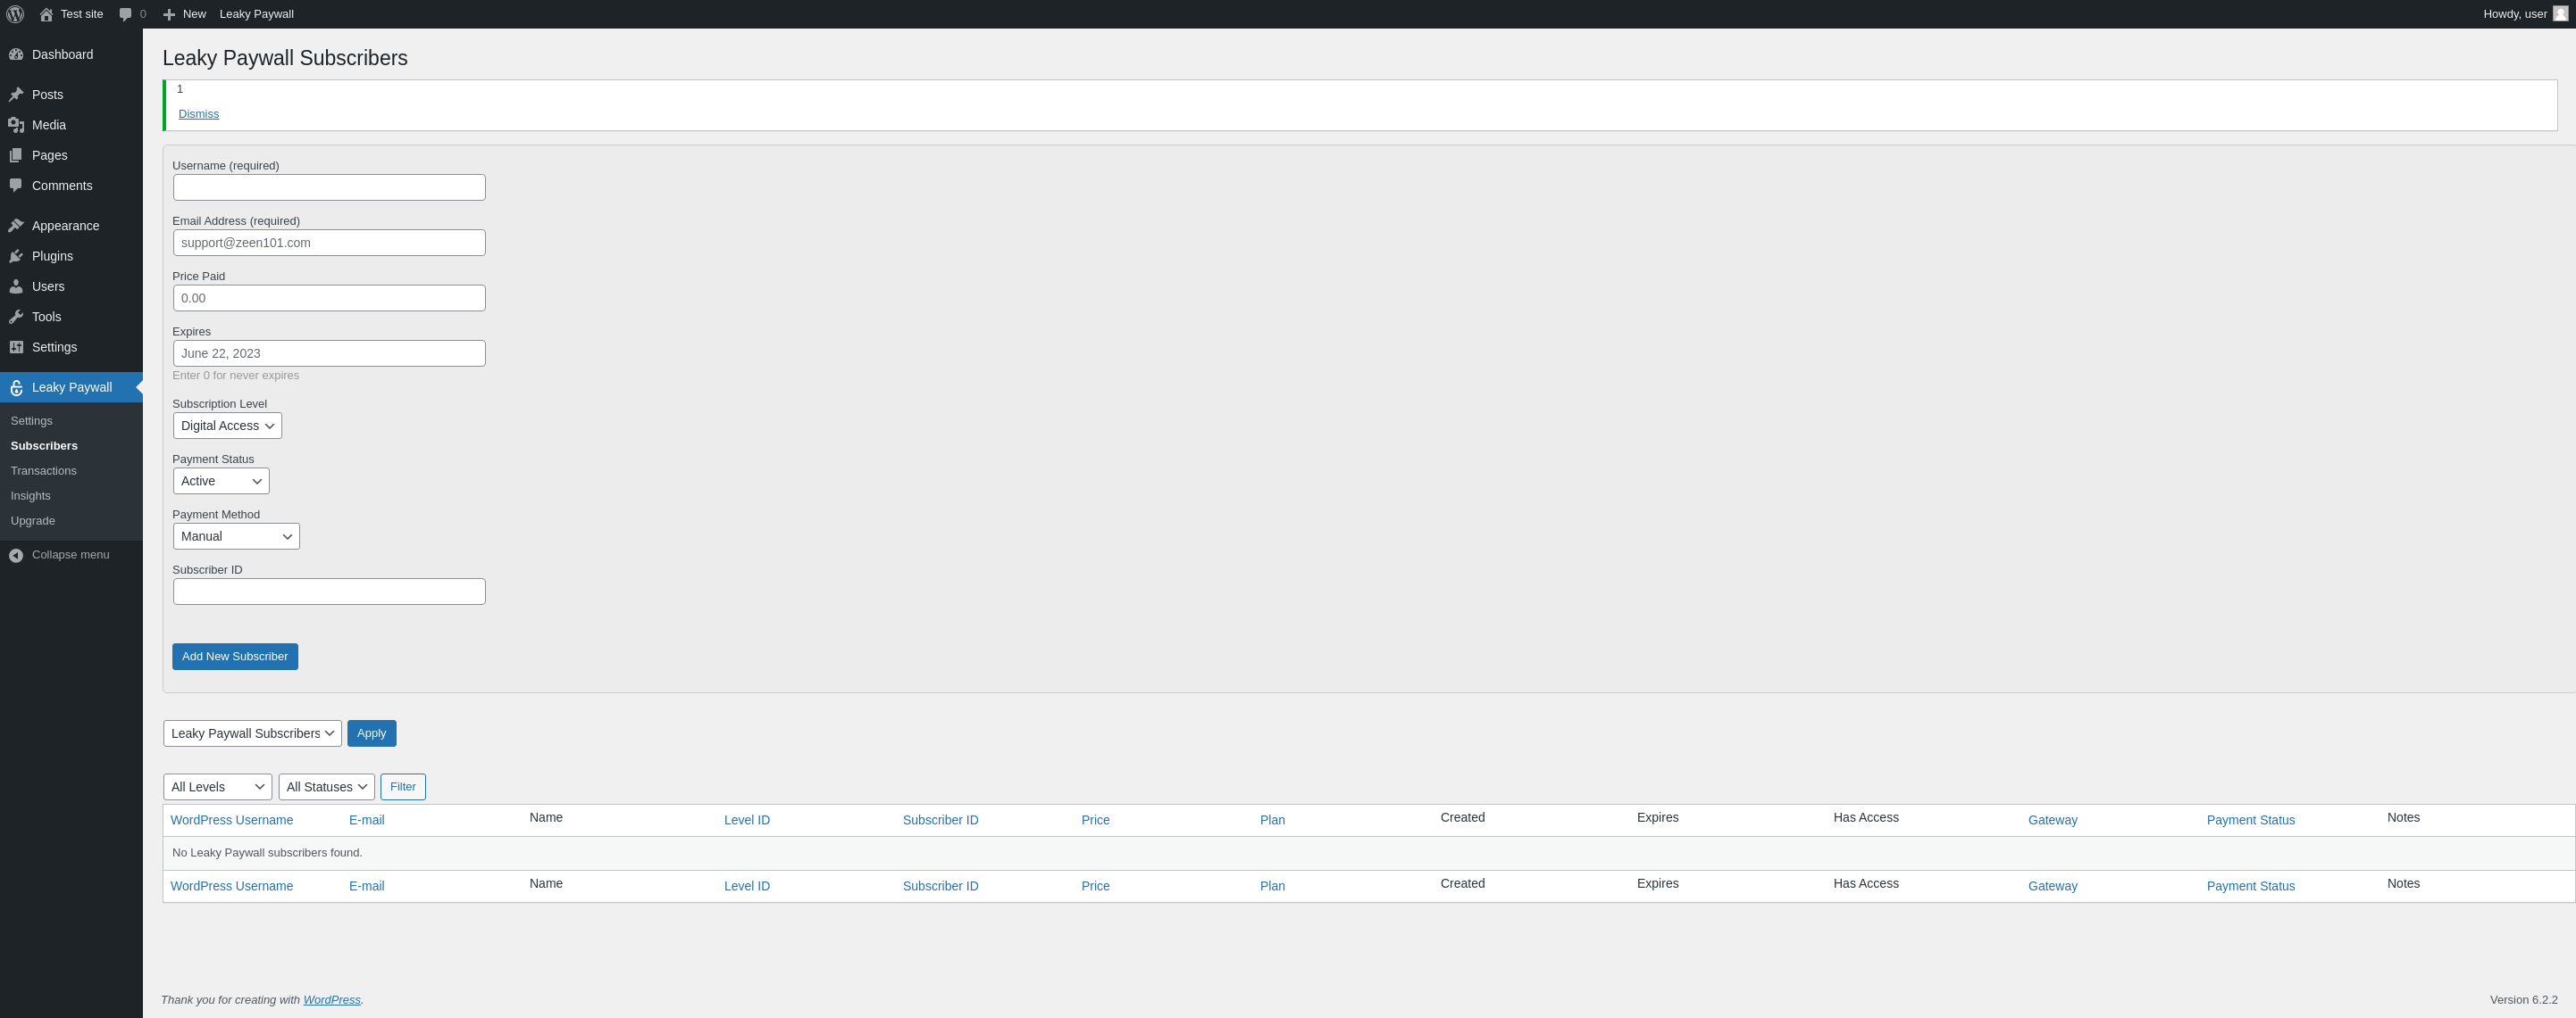
Task: Open Dashboard from sidebar icon
Action: click(x=16, y=54)
